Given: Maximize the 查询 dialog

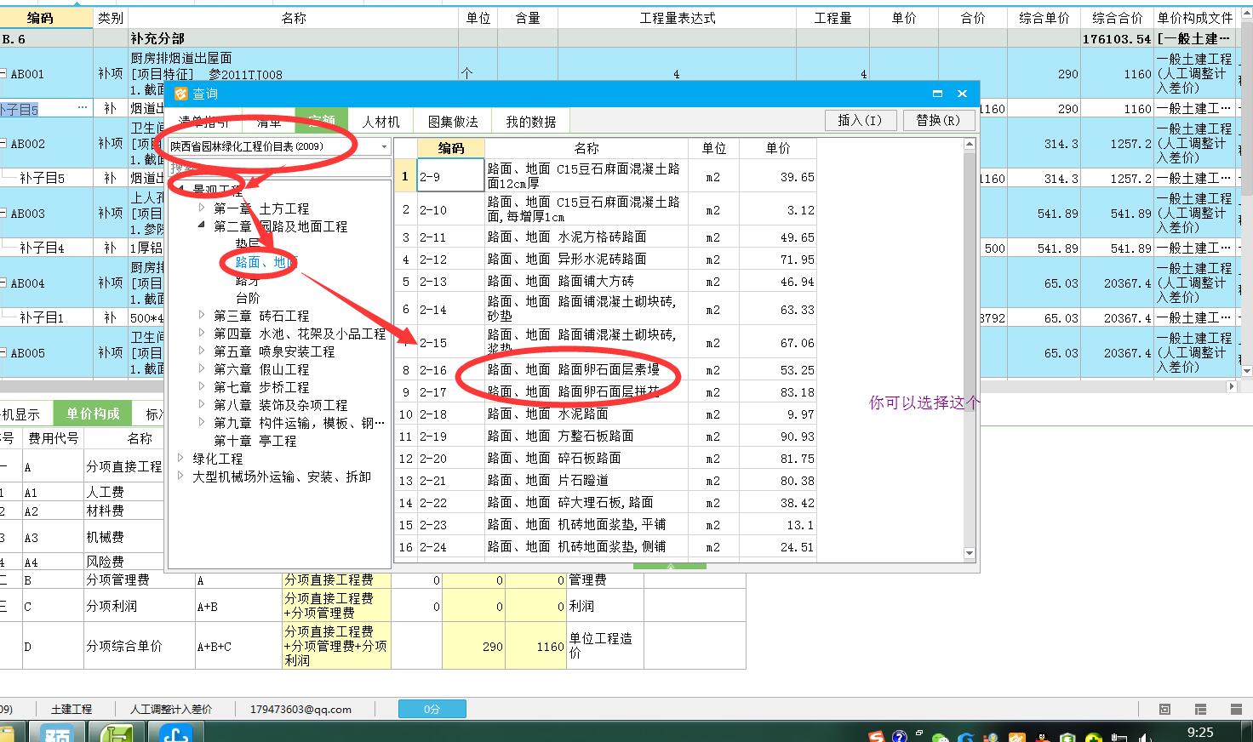Looking at the screenshot, I should (937, 94).
